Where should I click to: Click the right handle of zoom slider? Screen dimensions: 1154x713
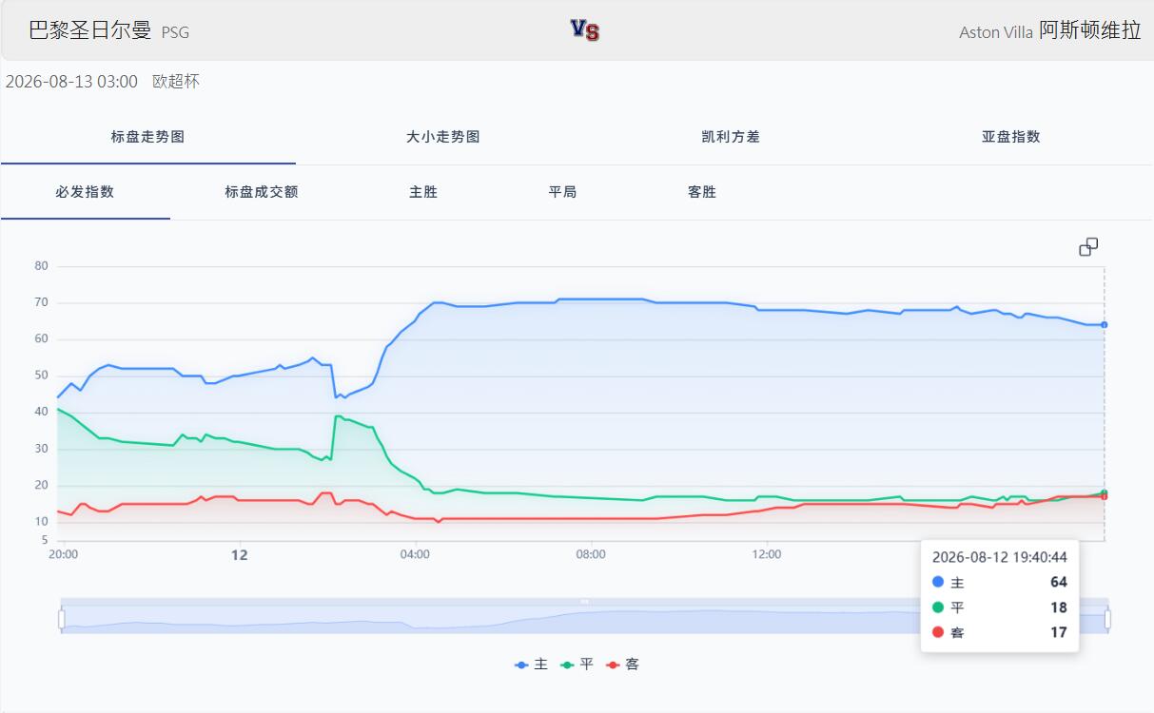1107,619
